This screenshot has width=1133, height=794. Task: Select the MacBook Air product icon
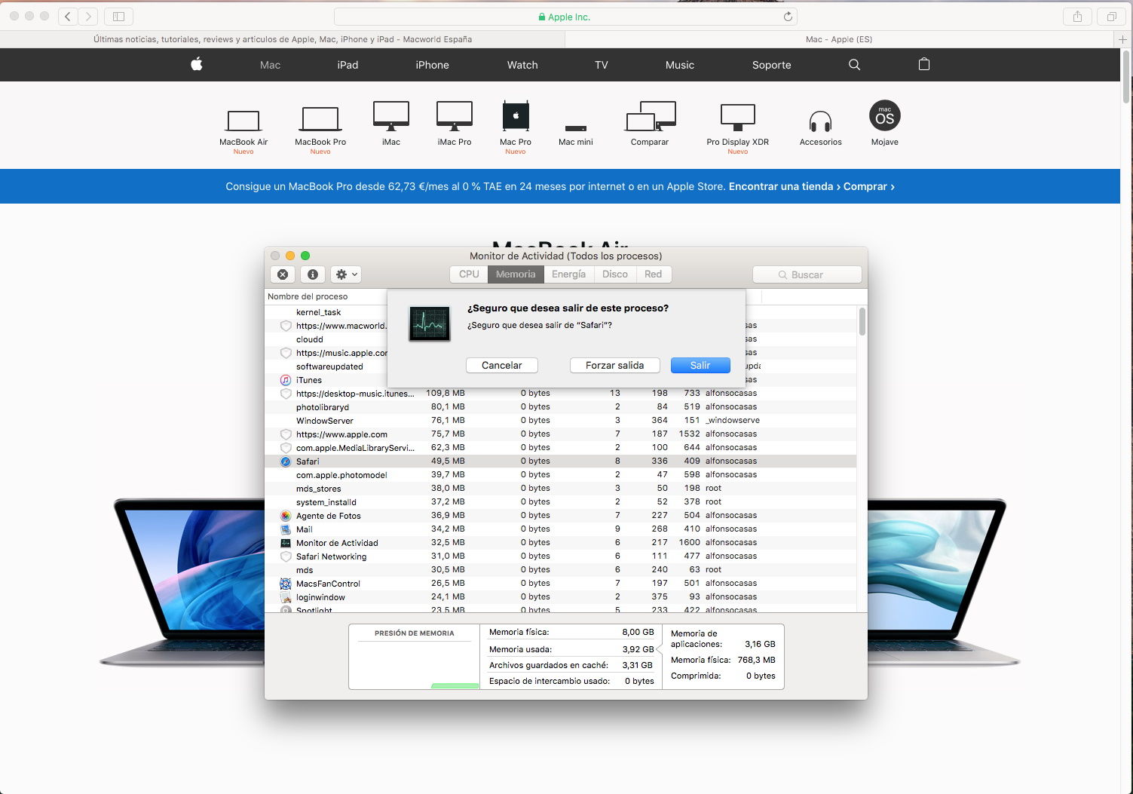coord(243,121)
